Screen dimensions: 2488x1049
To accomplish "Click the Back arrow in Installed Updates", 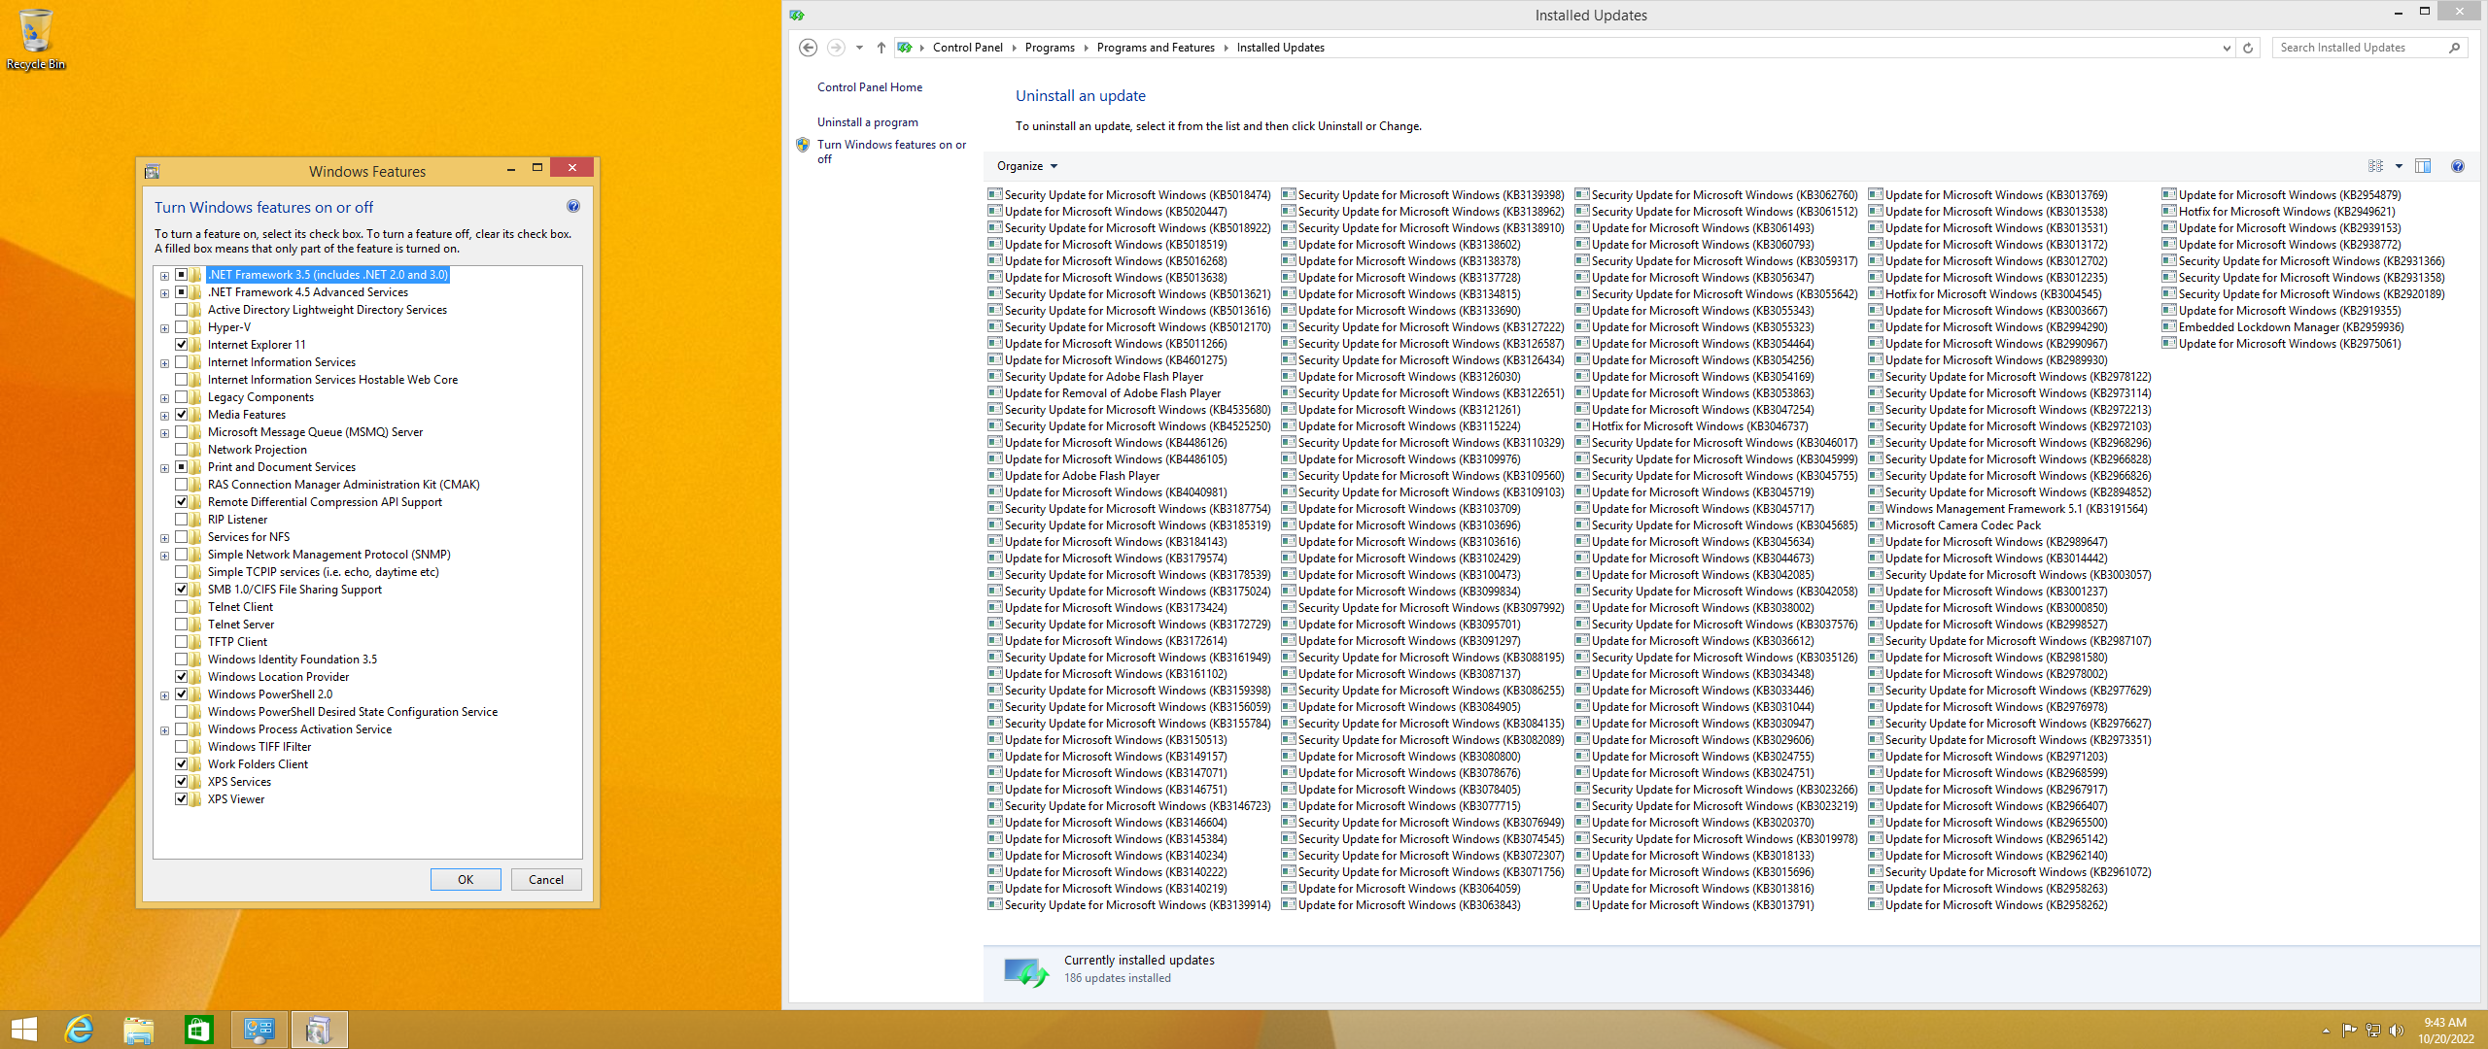I will point(808,48).
